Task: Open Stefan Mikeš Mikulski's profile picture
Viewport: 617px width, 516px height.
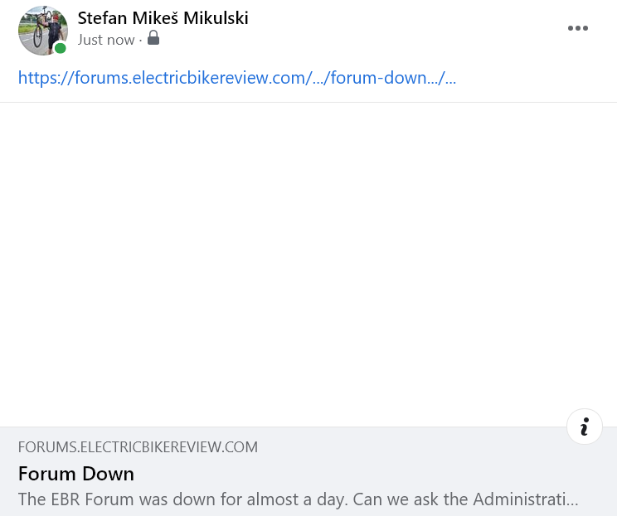Action: 43,30
